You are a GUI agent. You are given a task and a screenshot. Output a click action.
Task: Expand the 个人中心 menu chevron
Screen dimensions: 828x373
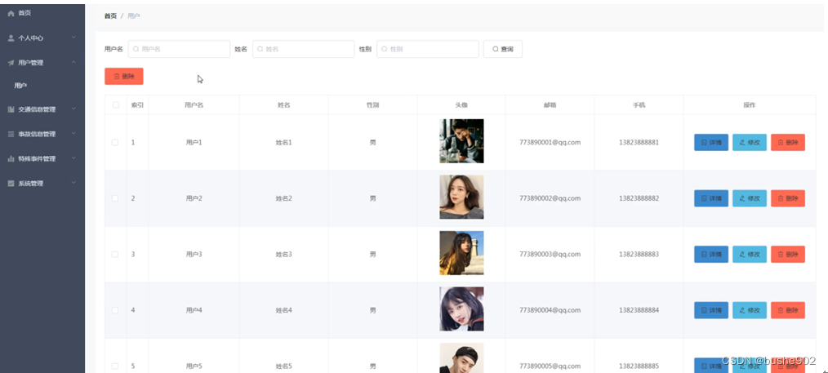tap(73, 38)
